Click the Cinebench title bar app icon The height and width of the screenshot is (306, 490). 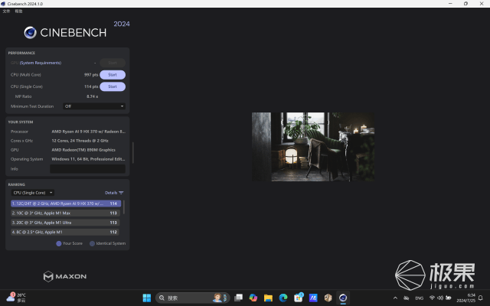[x=3, y=4]
